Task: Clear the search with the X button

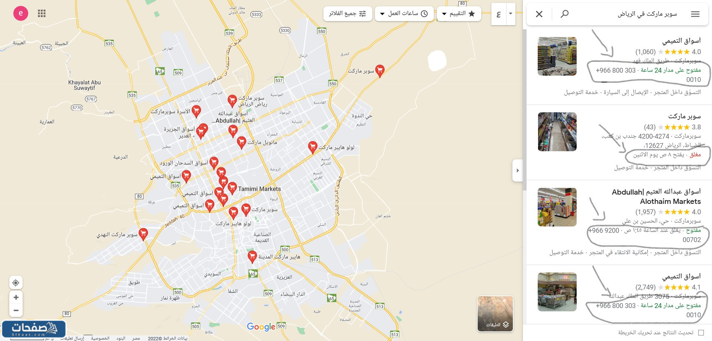Action: click(539, 14)
